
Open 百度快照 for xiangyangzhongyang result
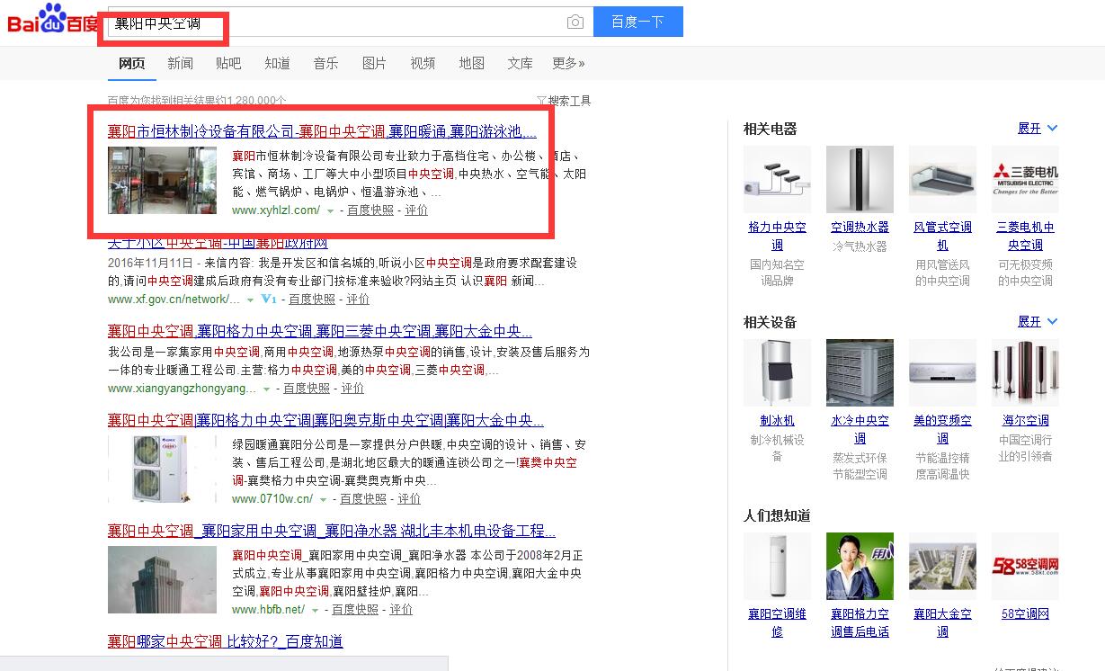pyautogui.click(x=307, y=389)
